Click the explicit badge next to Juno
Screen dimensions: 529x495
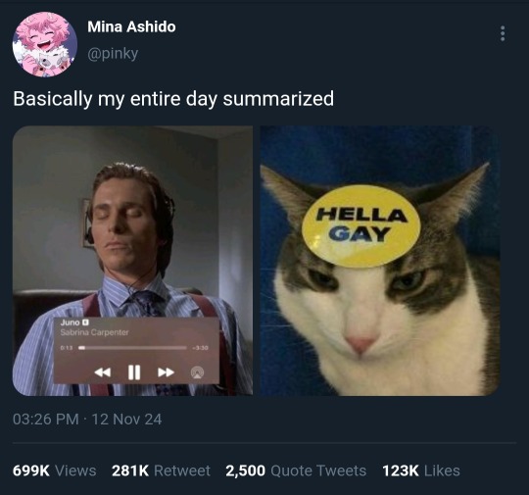point(85,322)
